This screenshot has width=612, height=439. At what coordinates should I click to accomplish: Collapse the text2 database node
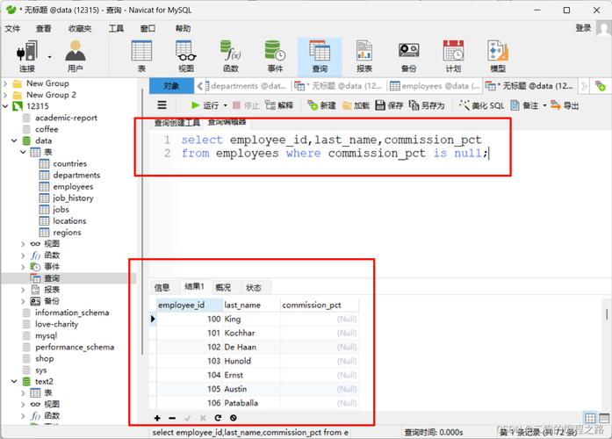click(x=14, y=381)
